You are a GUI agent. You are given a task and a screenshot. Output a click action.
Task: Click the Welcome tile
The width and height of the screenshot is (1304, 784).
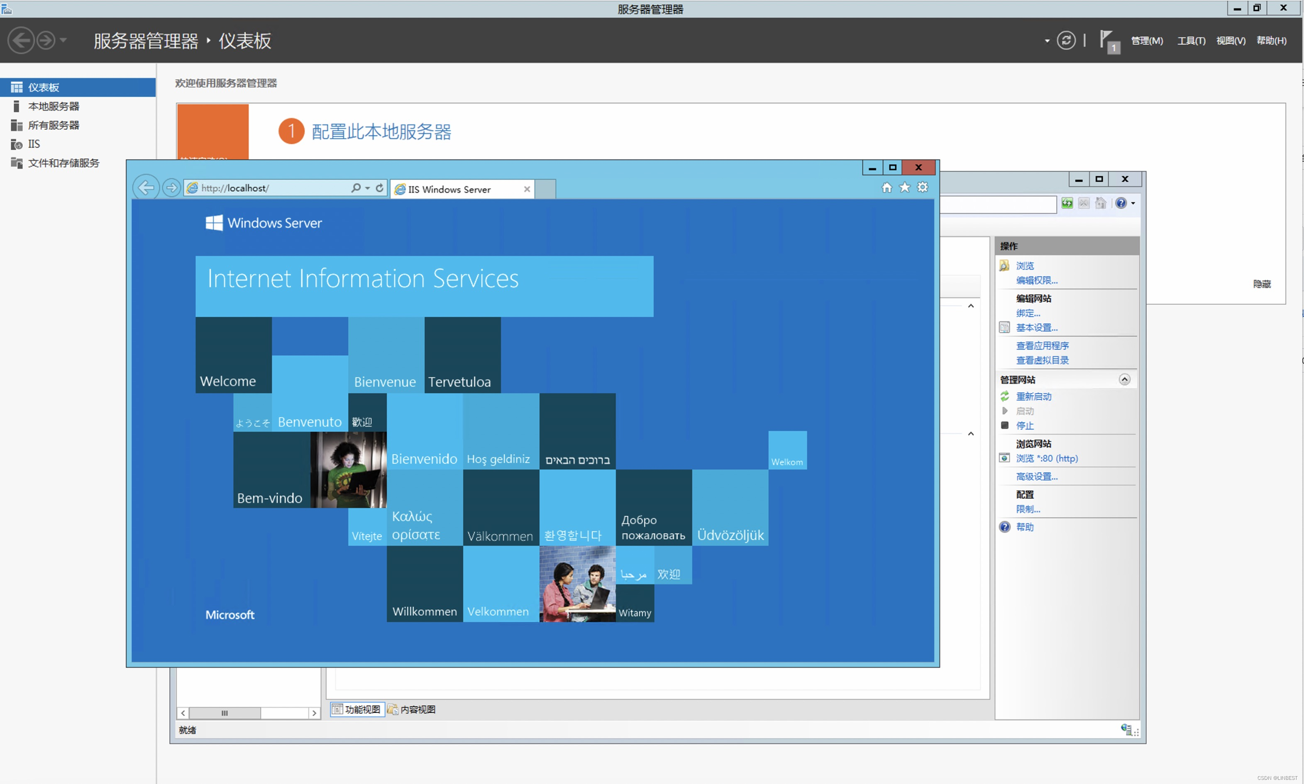pos(234,355)
